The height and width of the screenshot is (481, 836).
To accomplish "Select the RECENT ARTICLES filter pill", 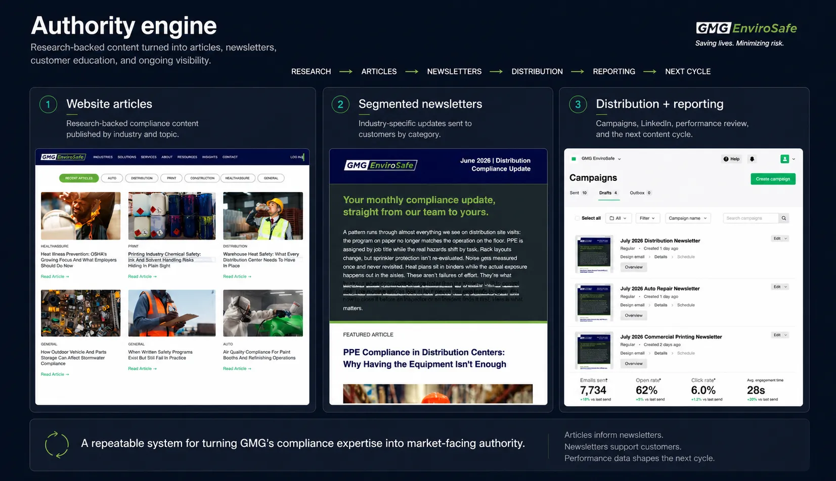I will pyautogui.click(x=79, y=178).
